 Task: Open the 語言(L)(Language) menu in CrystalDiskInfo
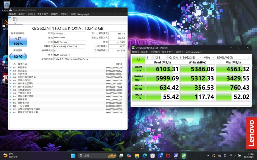click(80, 14)
